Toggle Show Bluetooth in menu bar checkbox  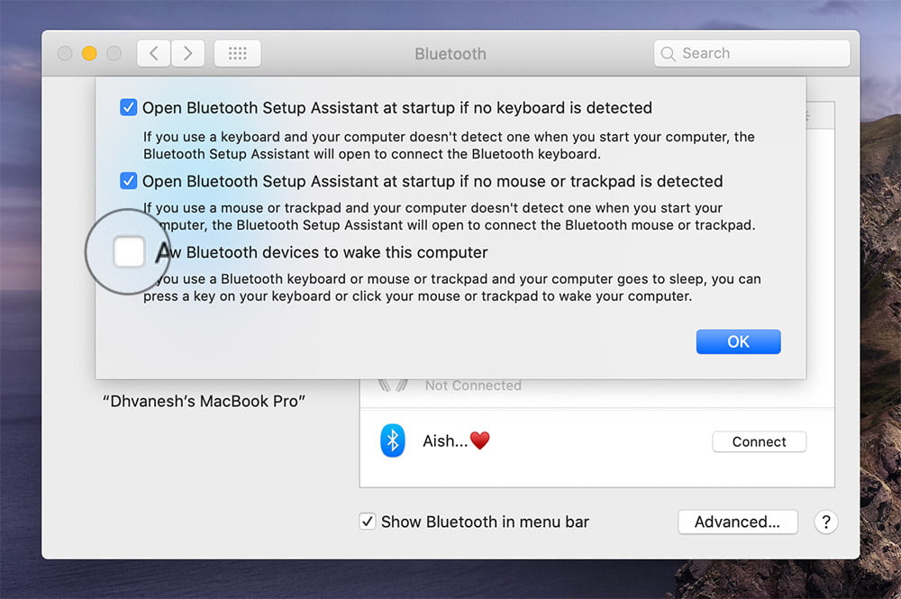click(x=368, y=522)
